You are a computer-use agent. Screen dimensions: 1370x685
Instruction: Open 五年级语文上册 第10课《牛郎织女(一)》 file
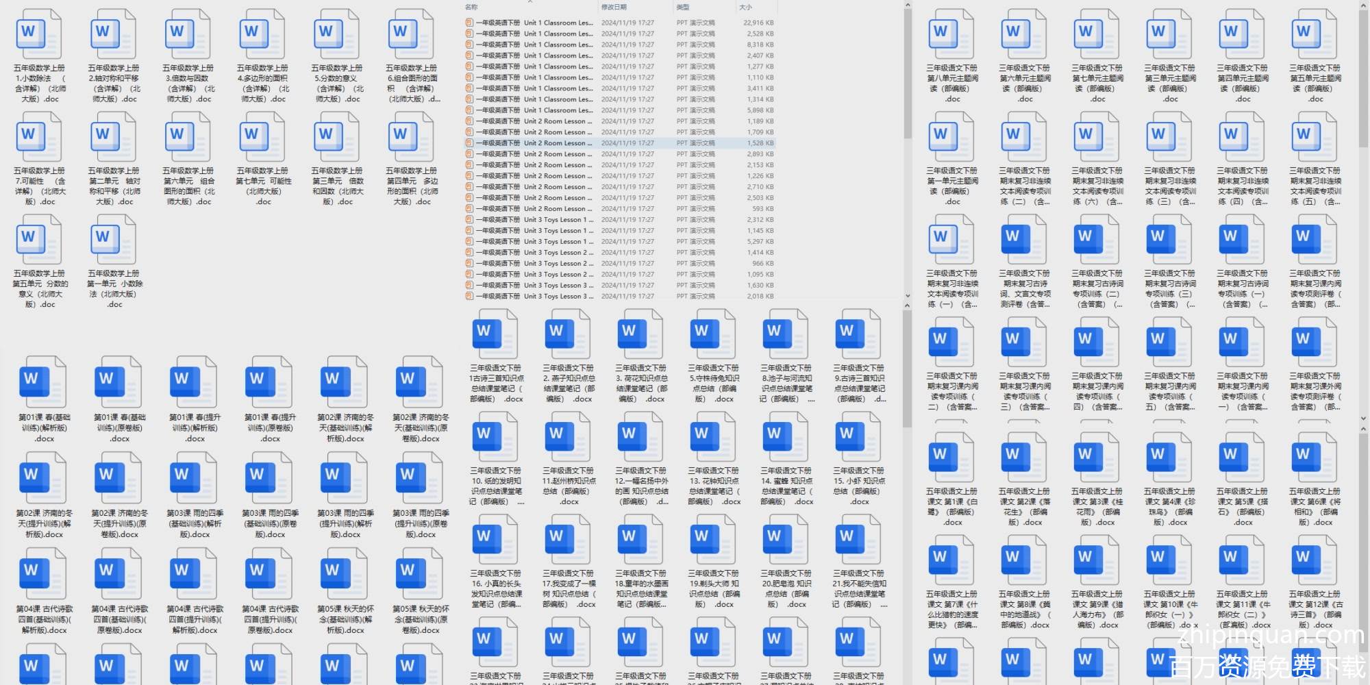(1170, 561)
